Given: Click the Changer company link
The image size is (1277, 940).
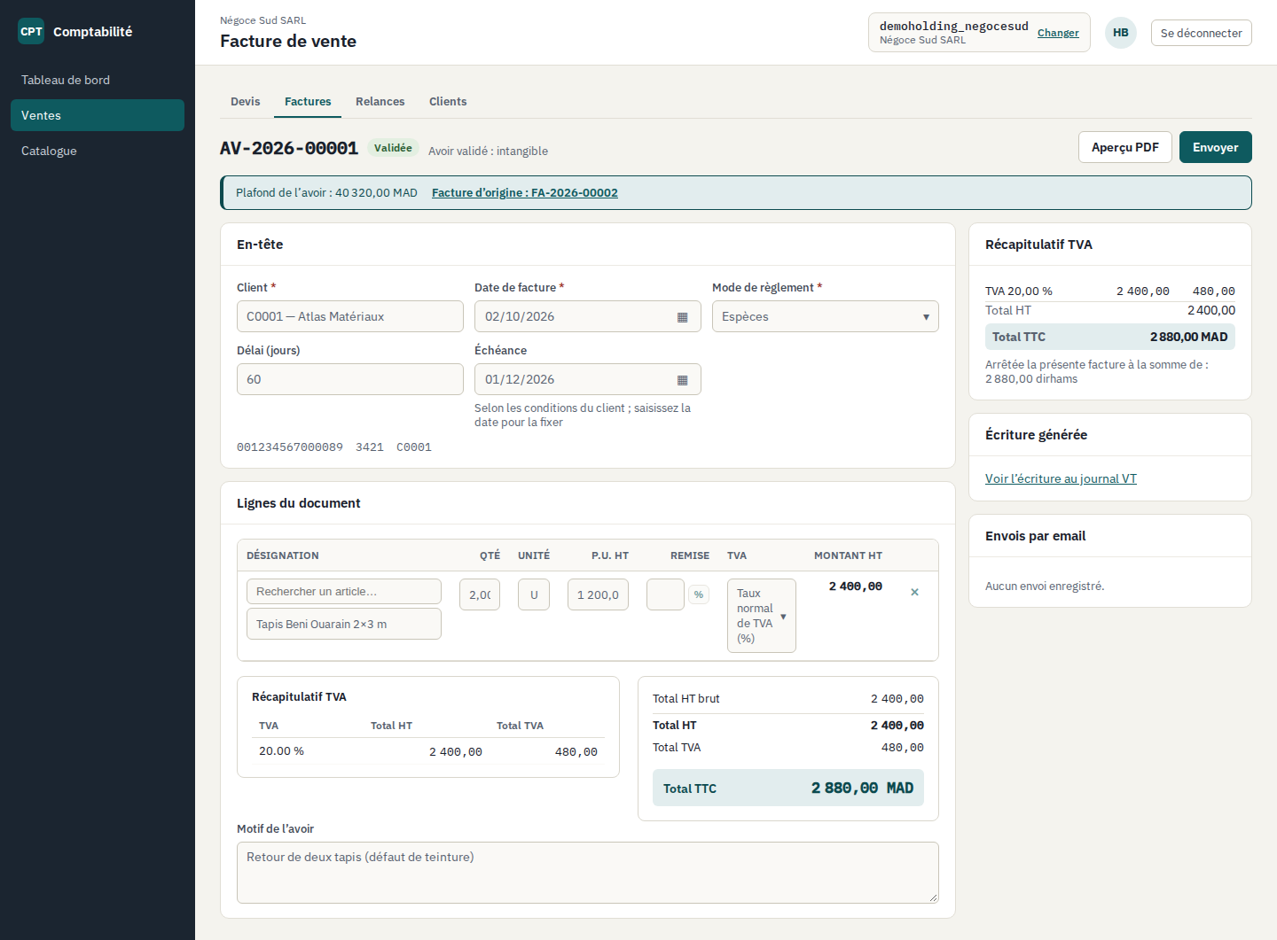Looking at the screenshot, I should pyautogui.click(x=1058, y=33).
